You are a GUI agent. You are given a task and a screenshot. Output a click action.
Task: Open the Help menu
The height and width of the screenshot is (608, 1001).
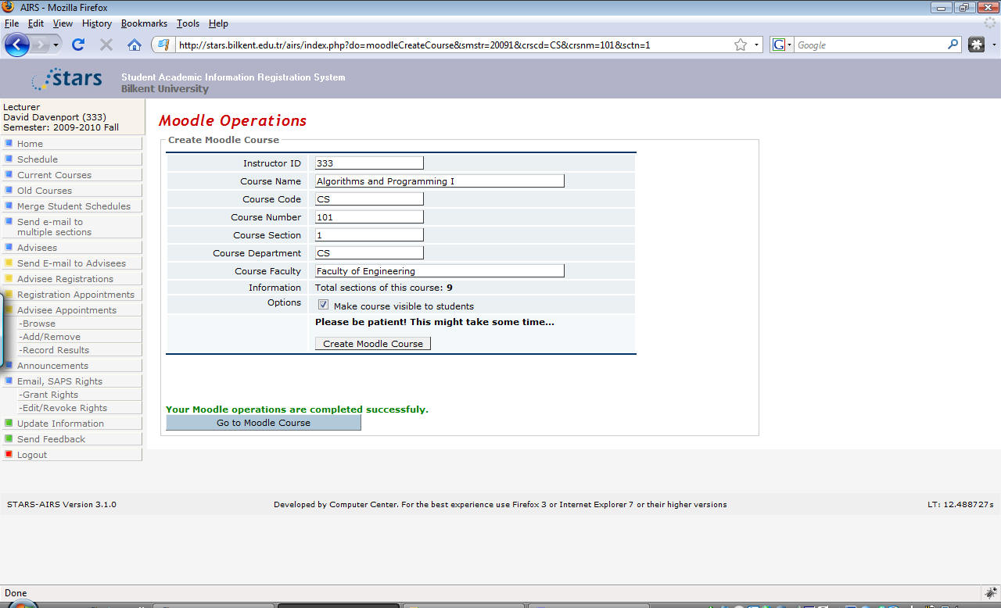(218, 23)
